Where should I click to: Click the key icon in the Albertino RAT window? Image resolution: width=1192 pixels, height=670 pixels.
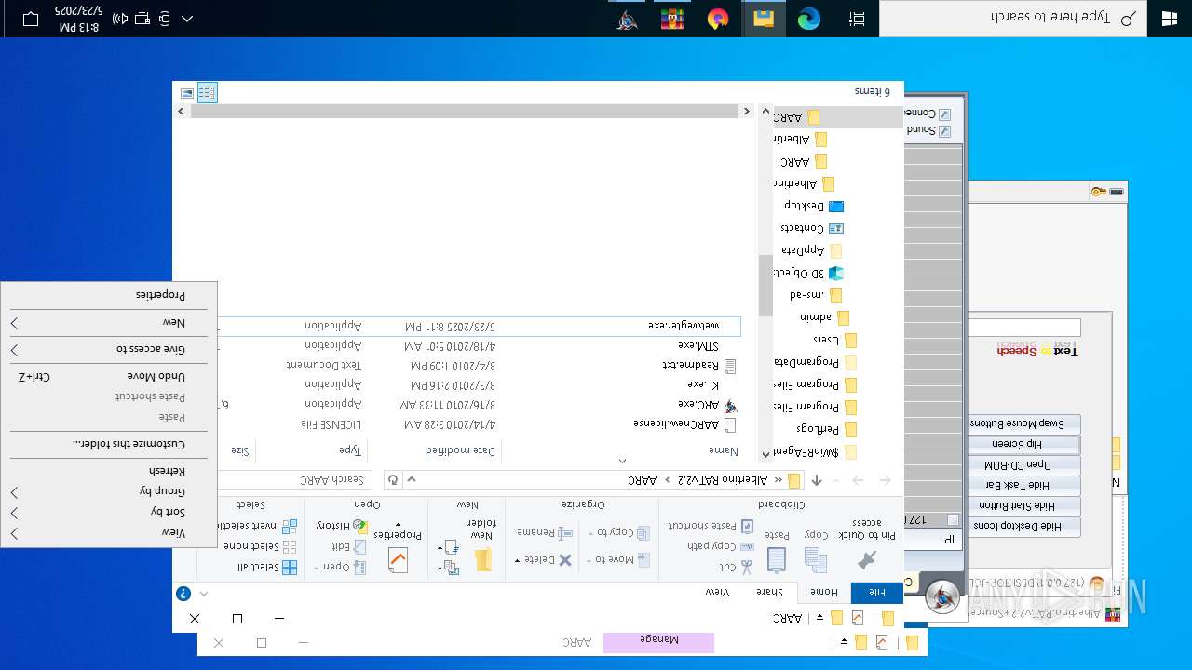[x=1098, y=192]
